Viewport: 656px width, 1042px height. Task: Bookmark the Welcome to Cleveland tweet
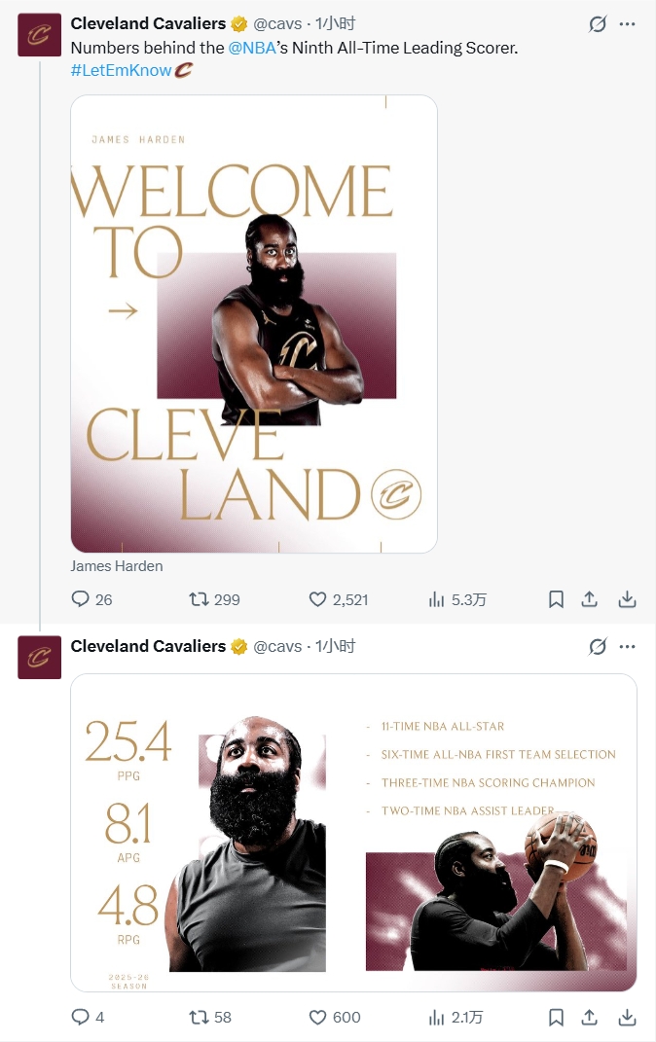coord(557,599)
